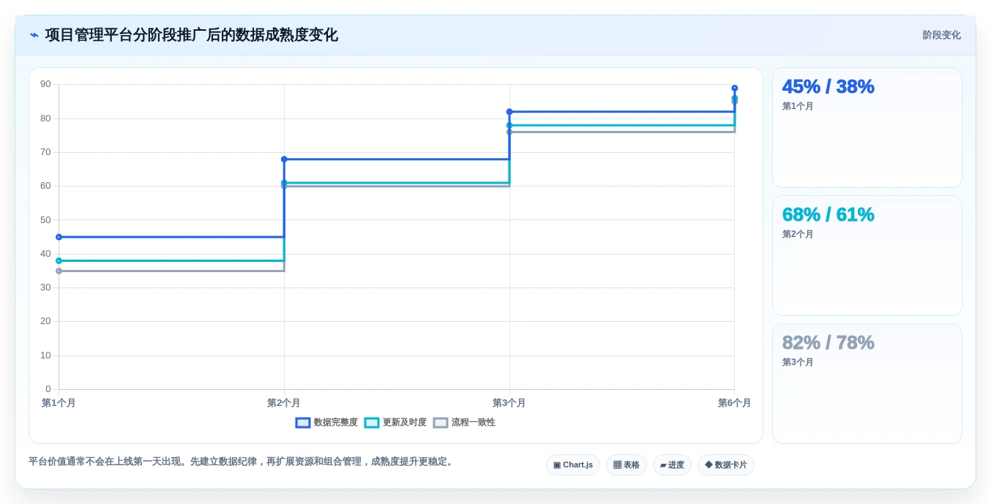Open the 82% / 78% third-month card
991x504 pixels.
click(867, 384)
